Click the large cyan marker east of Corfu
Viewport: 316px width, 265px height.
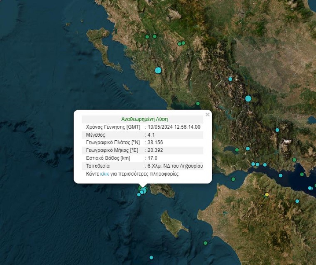(x=158, y=70)
